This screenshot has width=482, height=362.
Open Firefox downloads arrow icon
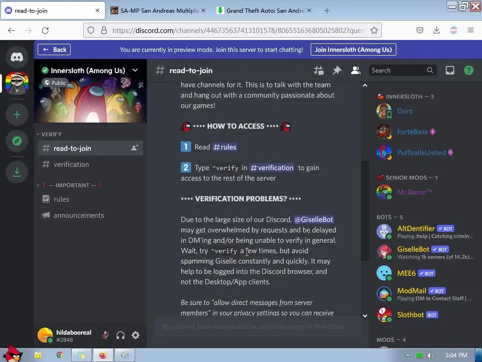coord(436,31)
